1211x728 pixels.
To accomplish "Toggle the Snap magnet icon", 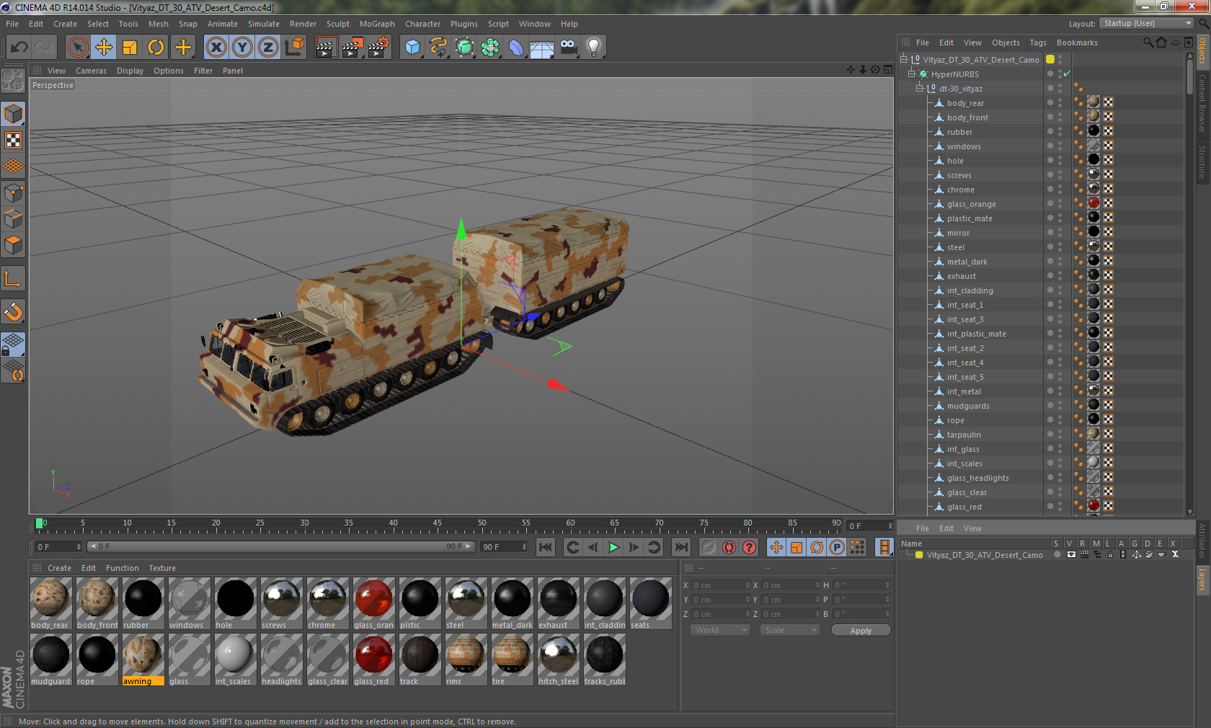I will point(14,311).
